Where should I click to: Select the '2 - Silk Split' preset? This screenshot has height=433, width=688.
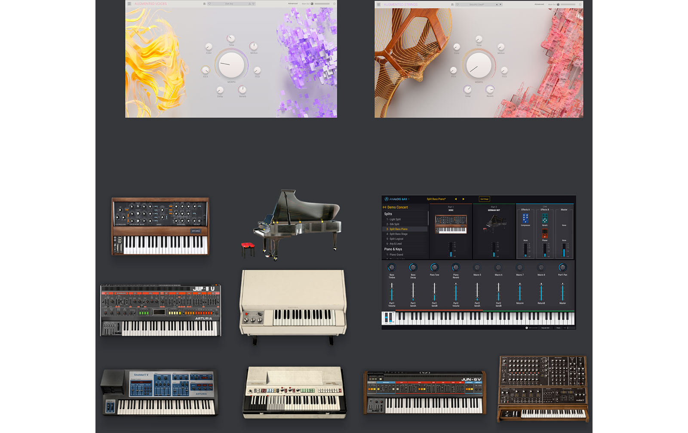point(405,224)
